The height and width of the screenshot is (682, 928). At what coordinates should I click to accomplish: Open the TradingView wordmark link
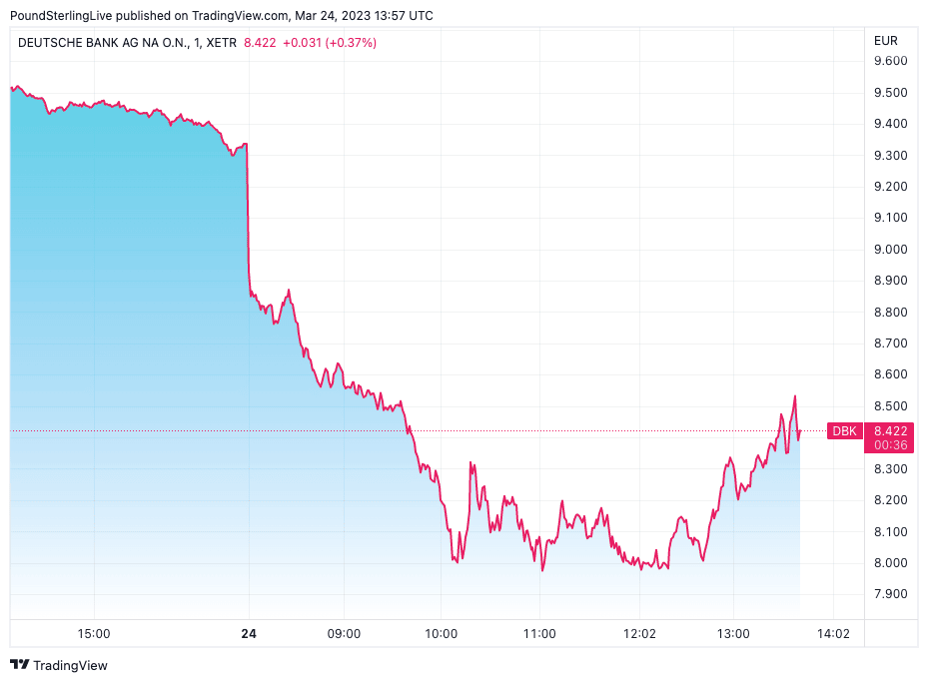point(70,665)
